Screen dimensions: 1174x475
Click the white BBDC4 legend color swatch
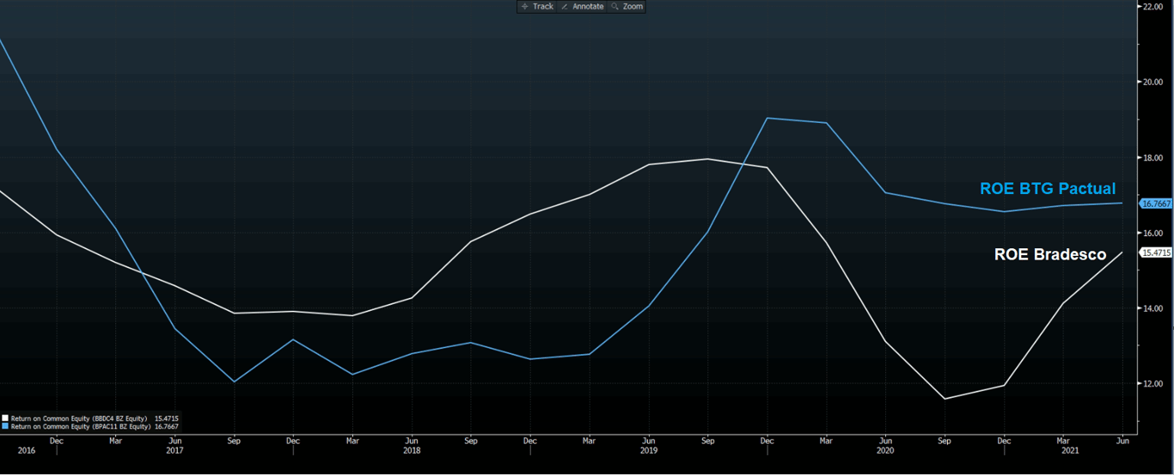point(5,418)
